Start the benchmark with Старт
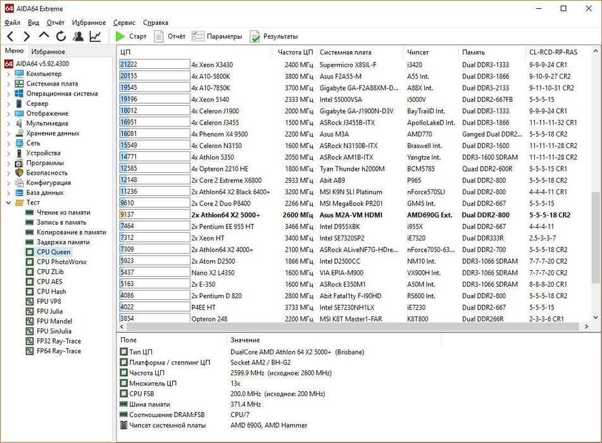 131,37
